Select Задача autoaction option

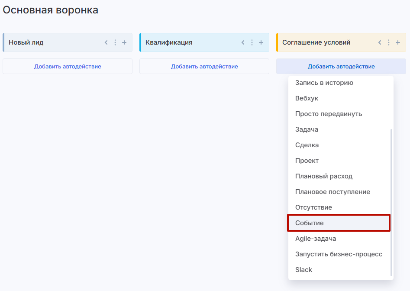307,129
